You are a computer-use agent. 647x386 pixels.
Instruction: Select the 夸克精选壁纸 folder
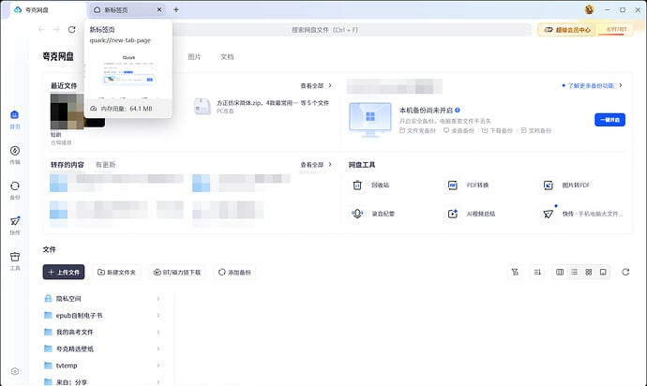tap(102, 349)
